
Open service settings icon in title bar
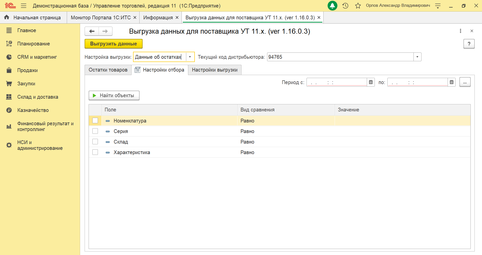(x=438, y=6)
